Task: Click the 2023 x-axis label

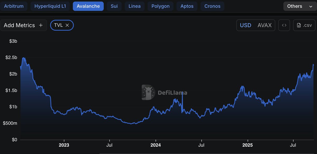Action: pos(64,145)
